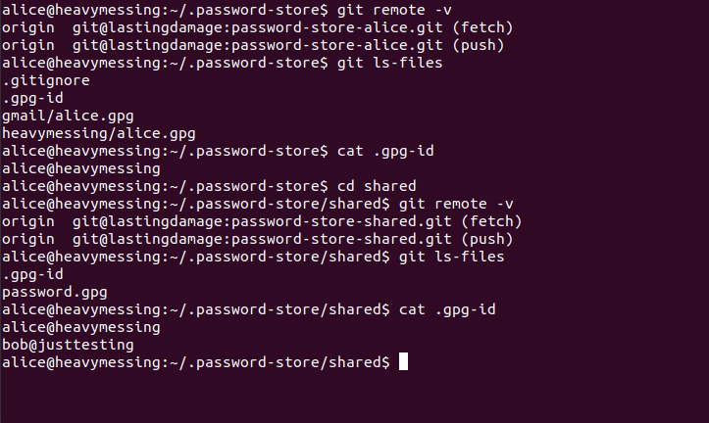Click final shared directory prompt text
This screenshot has width=709, height=423.
coord(196,362)
